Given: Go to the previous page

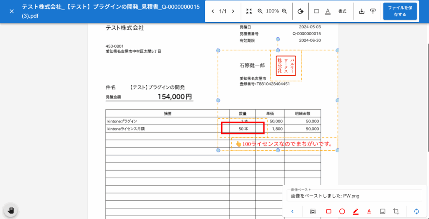Looking at the screenshot, I should pos(213,11).
